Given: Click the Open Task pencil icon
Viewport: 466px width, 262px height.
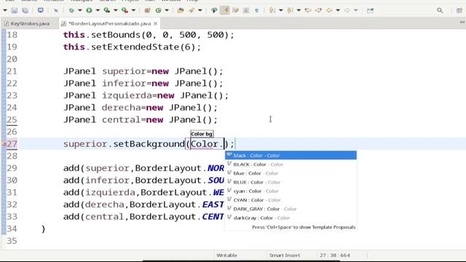Looking at the screenshot, I should pyautogui.click(x=191, y=10).
